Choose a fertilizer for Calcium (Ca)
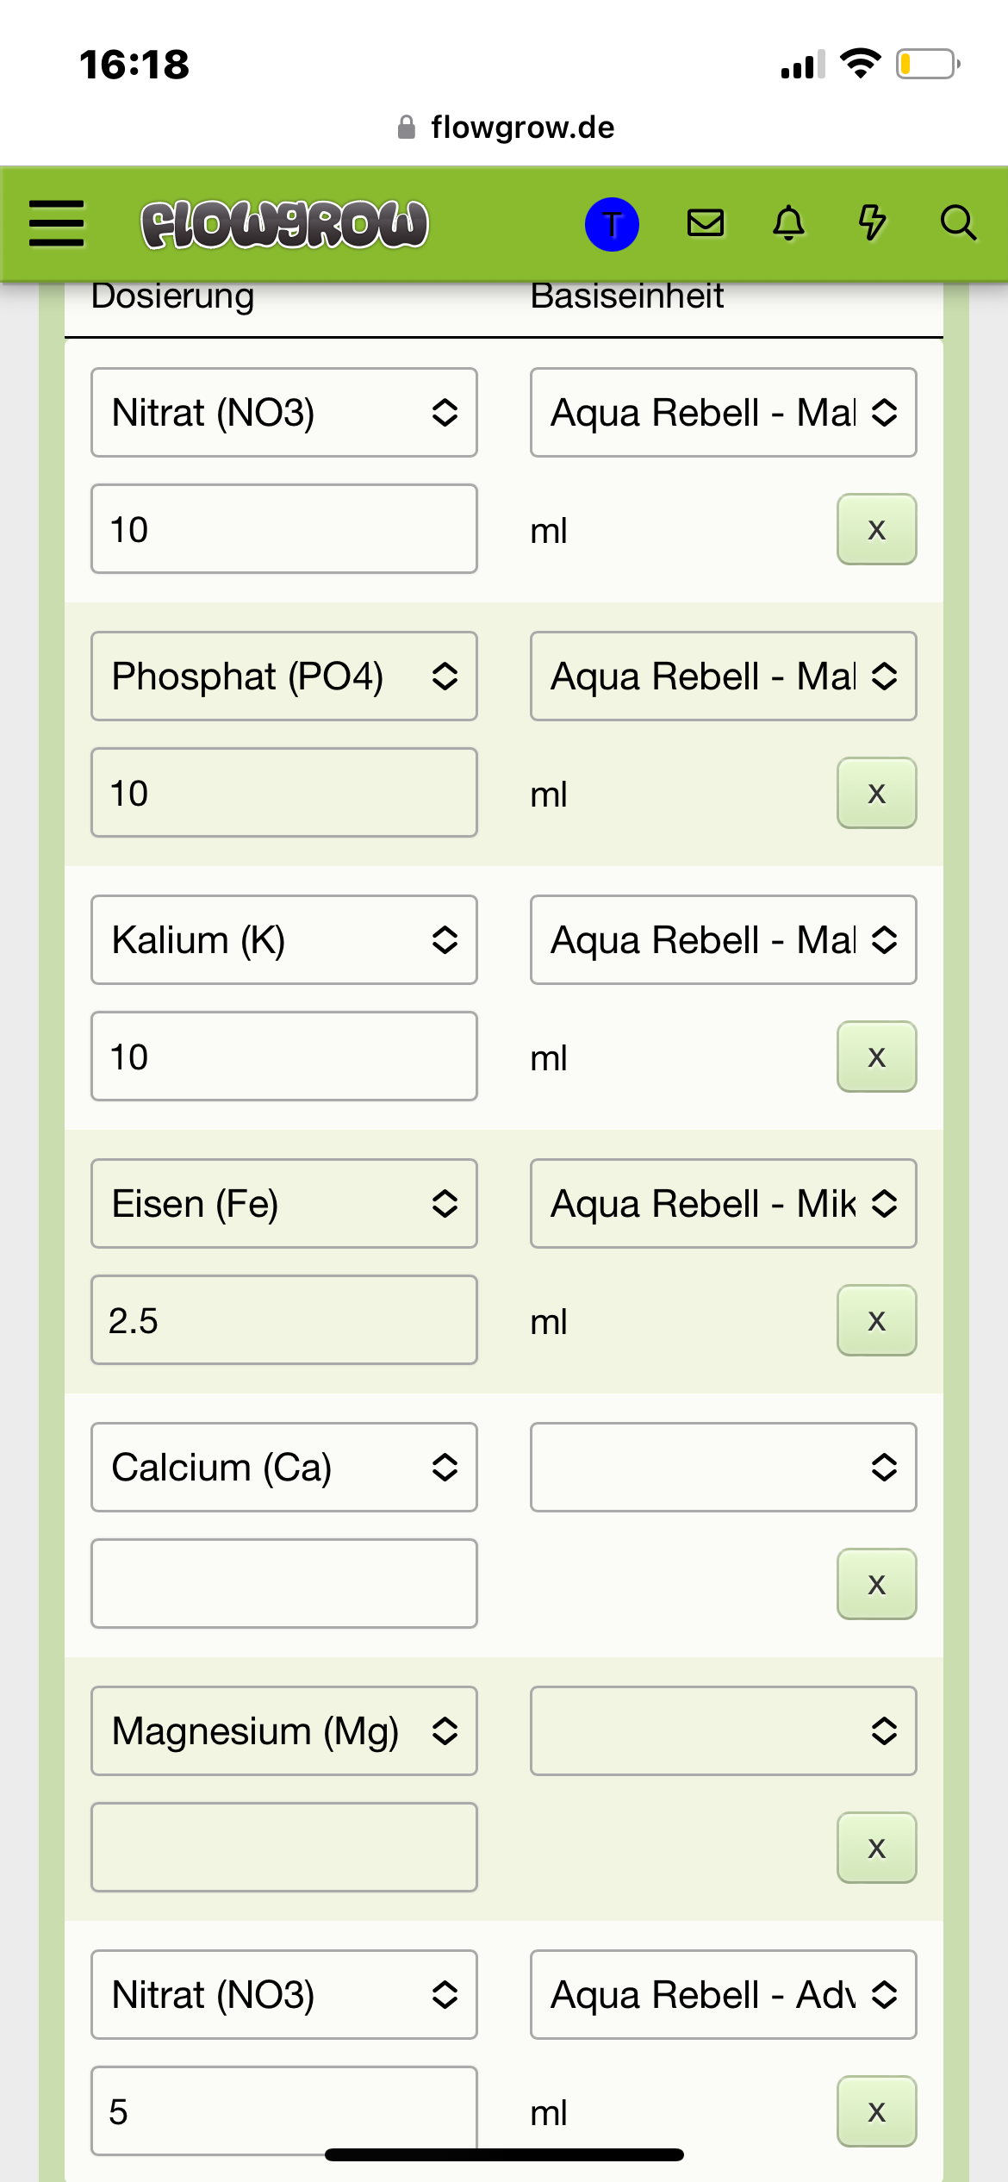 point(723,1468)
